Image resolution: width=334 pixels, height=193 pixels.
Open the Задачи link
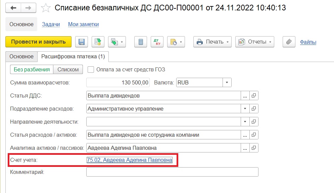tap(51, 24)
